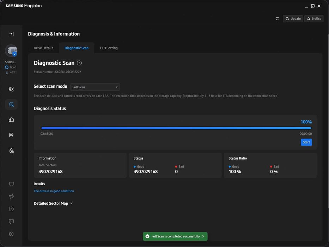Switch to the Drive Details tab
This screenshot has height=247, width=329.
point(43,48)
